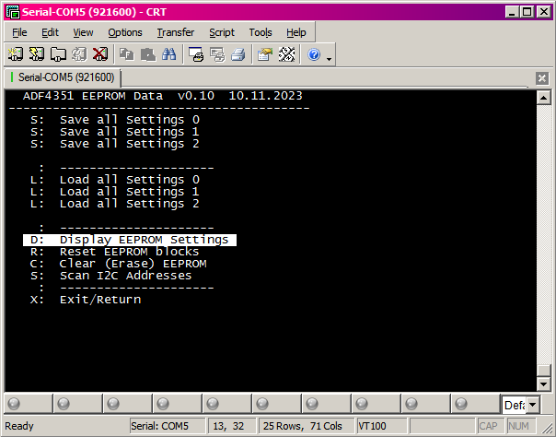Click the Connect toolbar icon
The image size is (556, 437).
point(16,54)
